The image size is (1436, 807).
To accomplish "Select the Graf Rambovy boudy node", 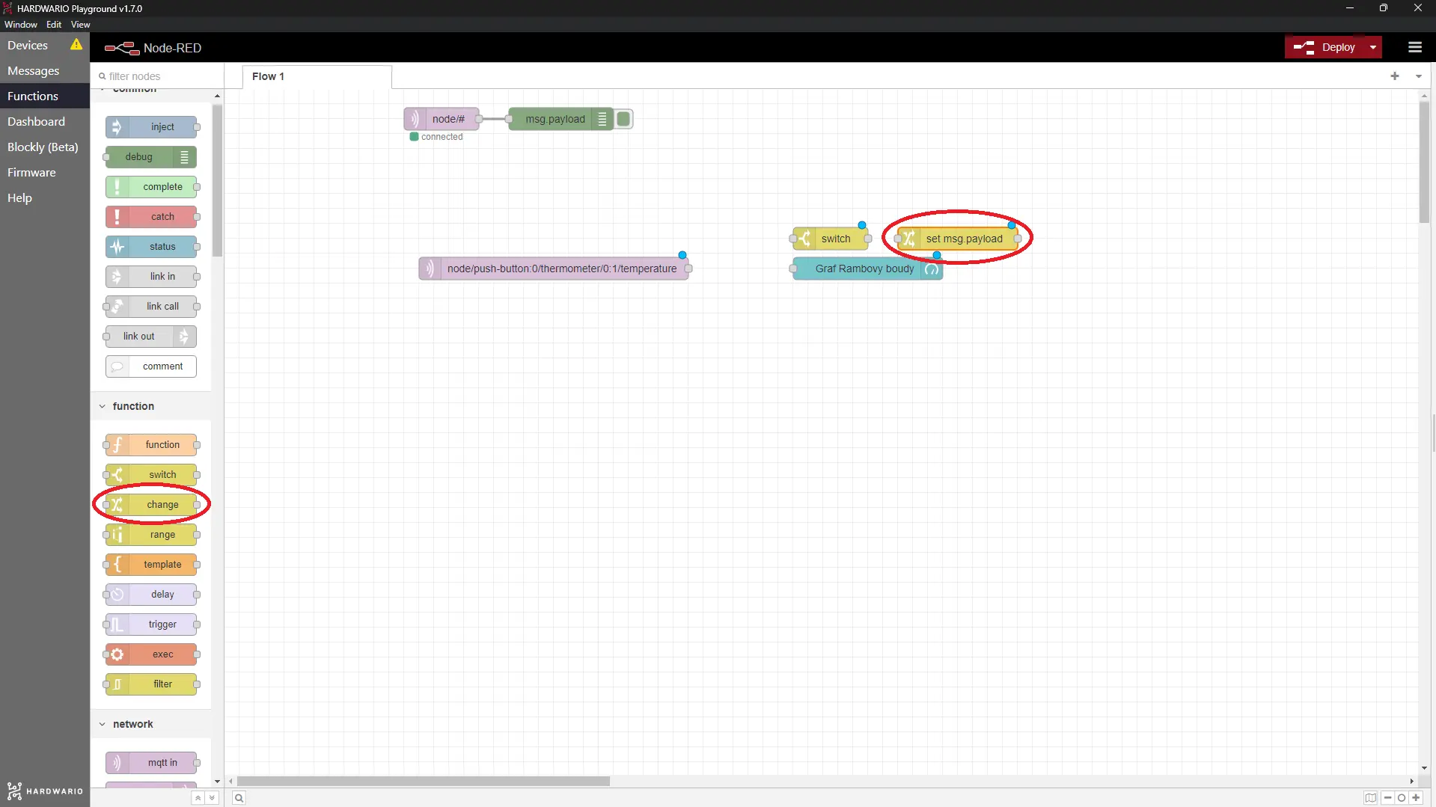I will click(x=868, y=269).
